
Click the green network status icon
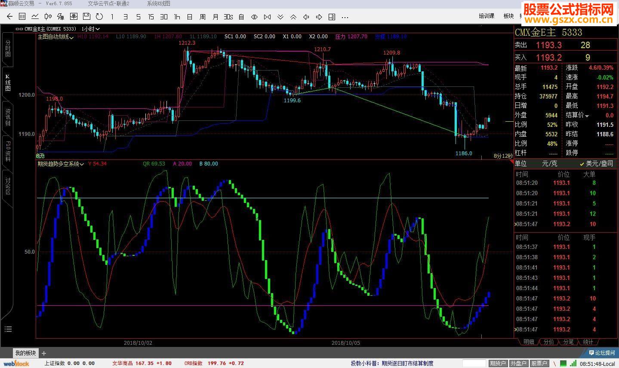point(563,363)
